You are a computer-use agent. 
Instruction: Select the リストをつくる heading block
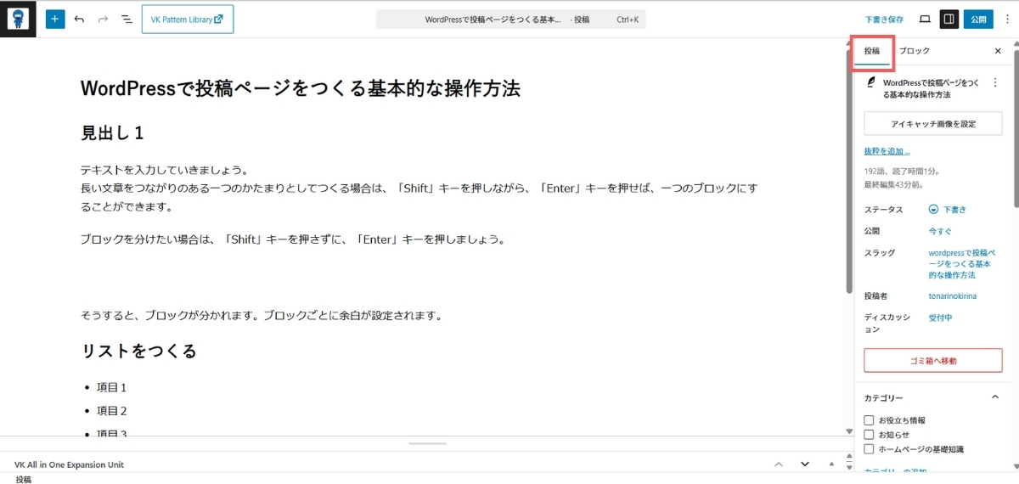[138, 352]
